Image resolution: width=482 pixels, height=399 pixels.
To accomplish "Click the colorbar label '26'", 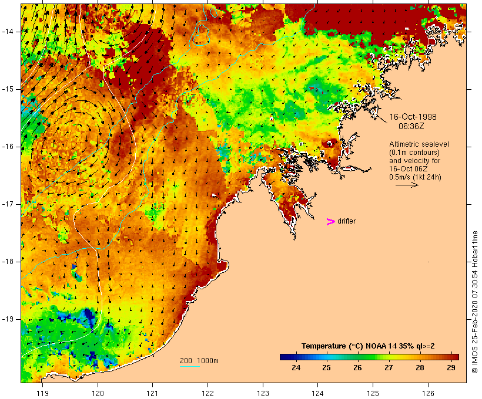I will [357, 368].
